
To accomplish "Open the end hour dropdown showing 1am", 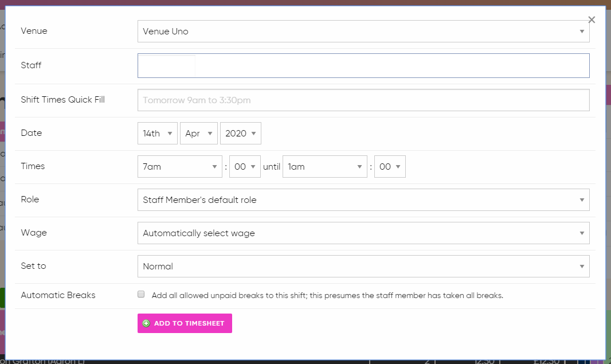I will click(324, 166).
